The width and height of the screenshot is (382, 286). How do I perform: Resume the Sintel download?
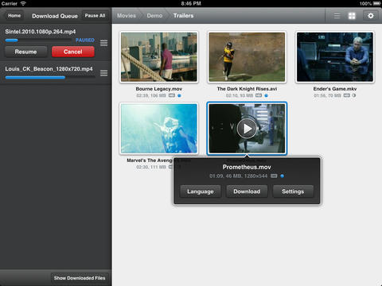point(25,52)
